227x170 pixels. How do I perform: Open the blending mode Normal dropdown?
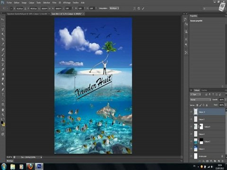click(201, 100)
